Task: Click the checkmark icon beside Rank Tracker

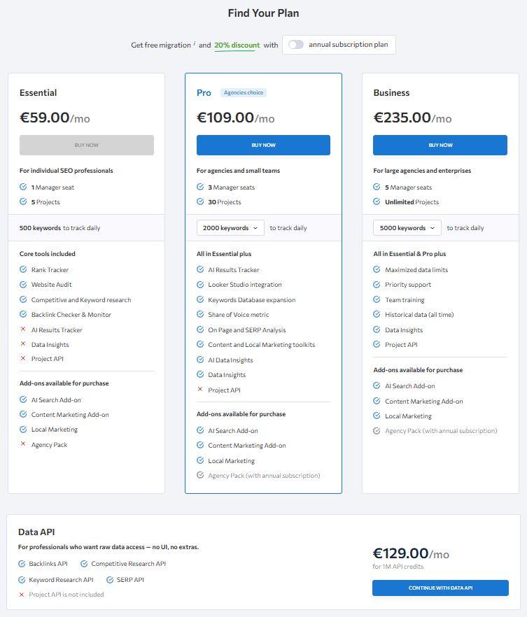Action: [22, 269]
